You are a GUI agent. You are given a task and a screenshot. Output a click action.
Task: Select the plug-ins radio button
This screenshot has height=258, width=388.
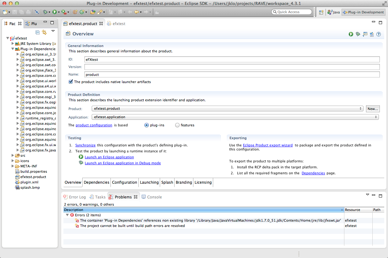pos(147,125)
